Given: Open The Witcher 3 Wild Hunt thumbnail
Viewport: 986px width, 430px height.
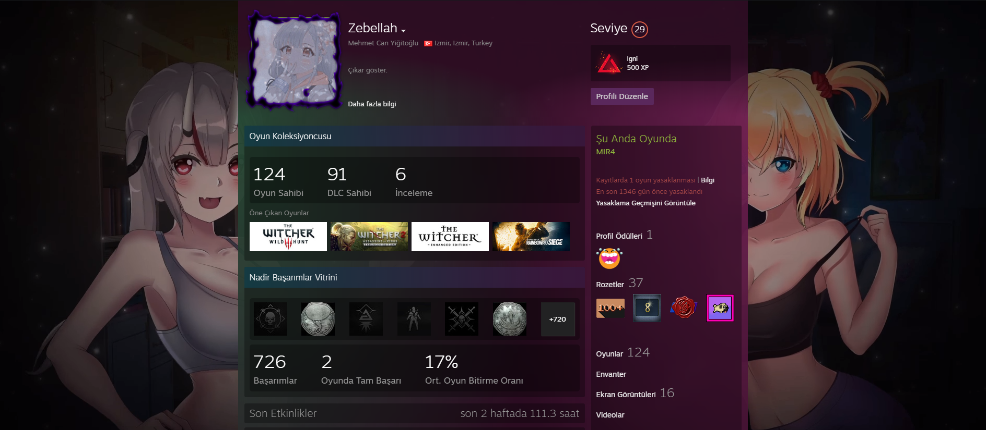Looking at the screenshot, I should pos(288,237).
